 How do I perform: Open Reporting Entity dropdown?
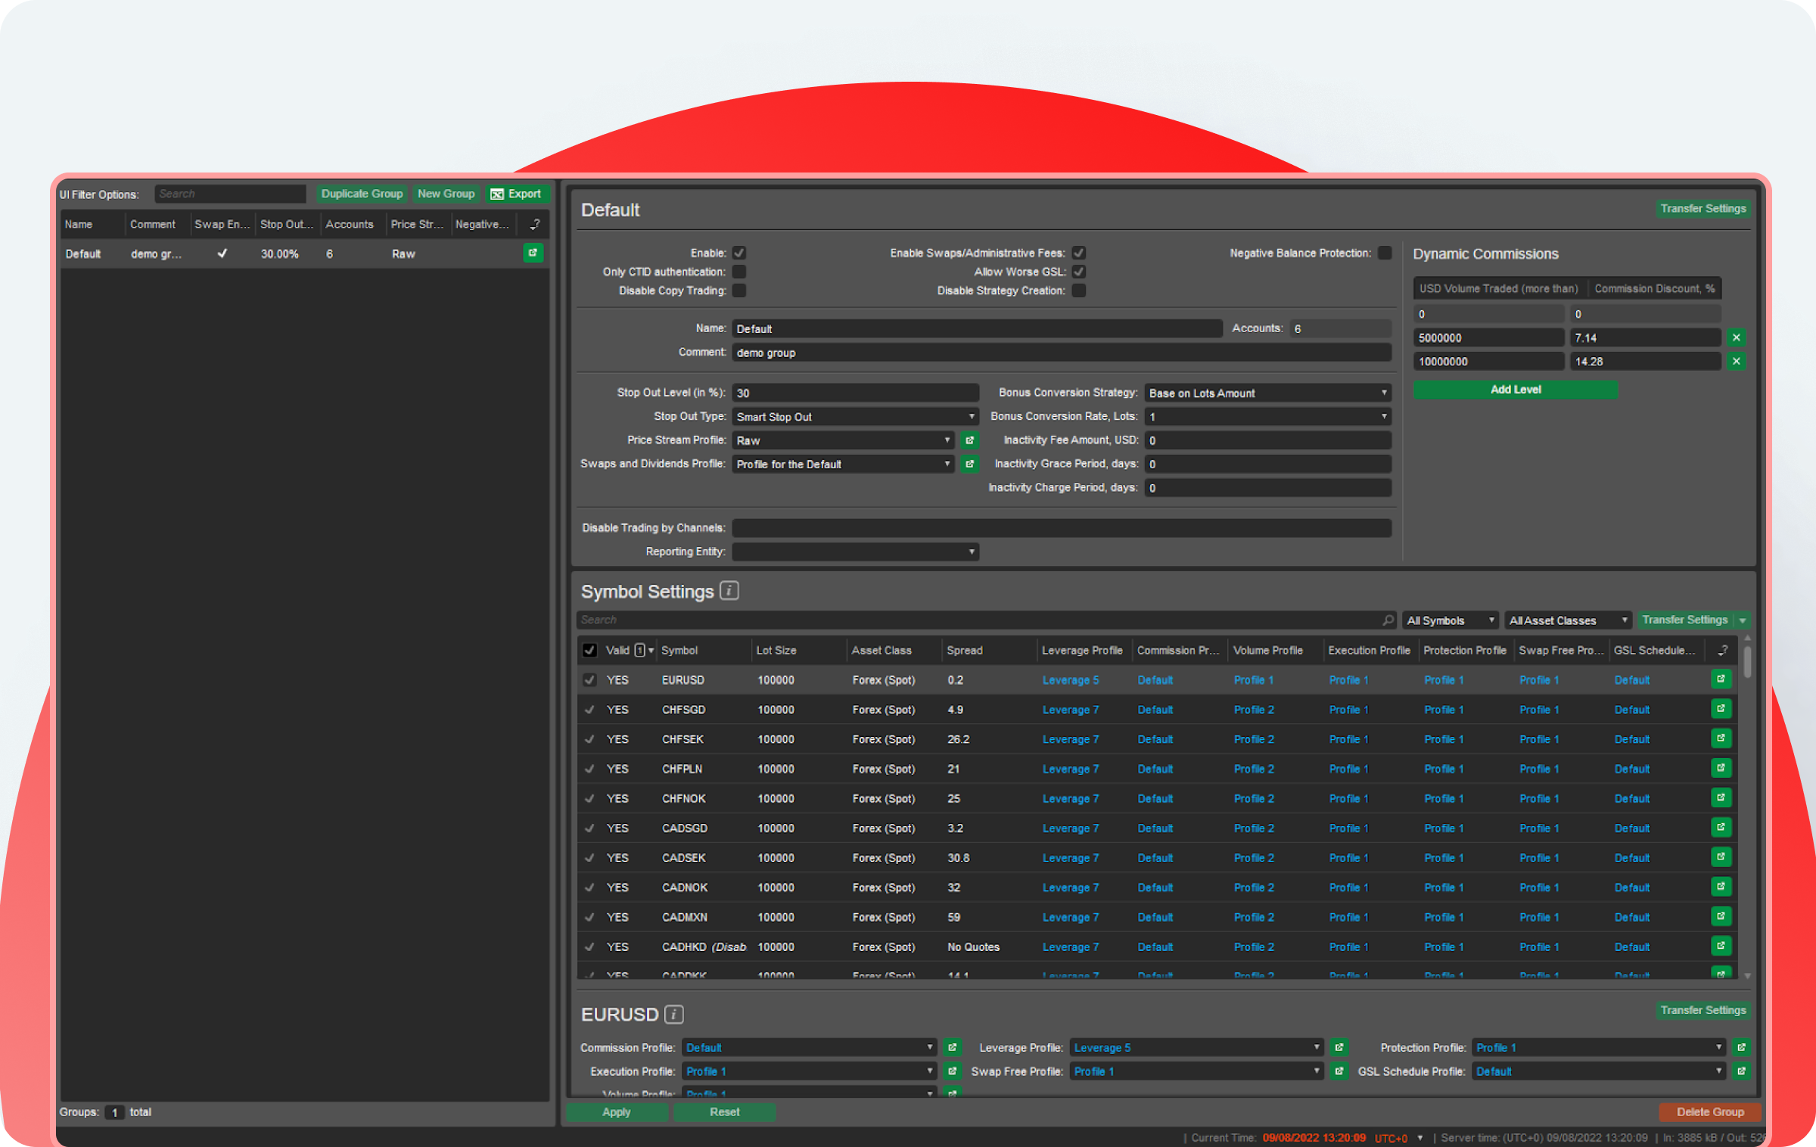[x=856, y=552]
